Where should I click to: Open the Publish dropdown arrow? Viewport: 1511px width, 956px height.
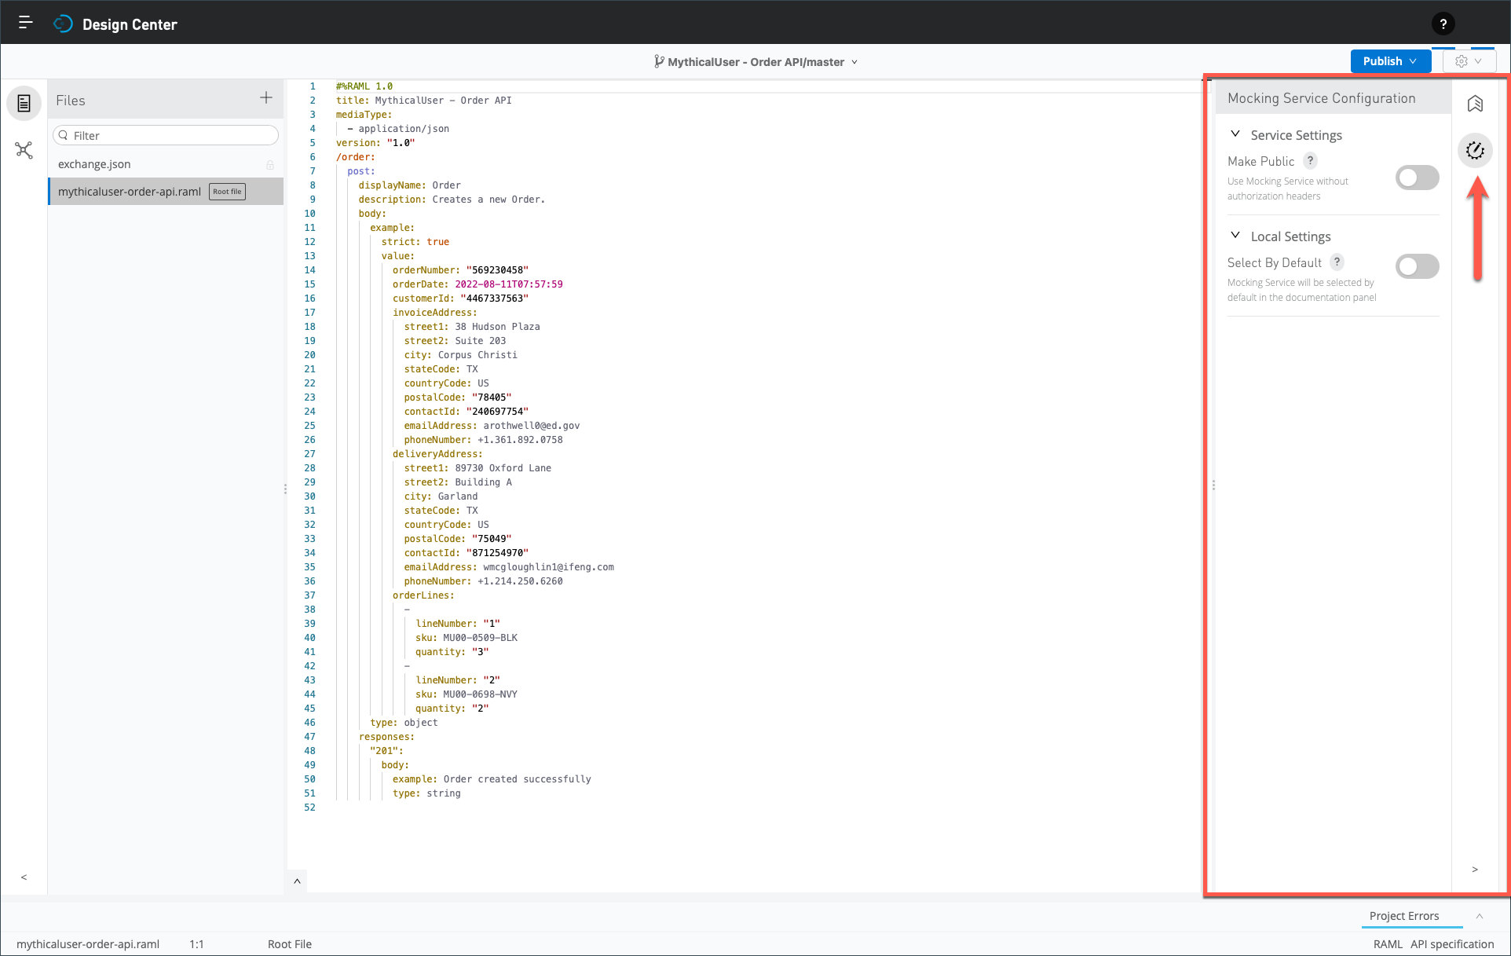1413,61
